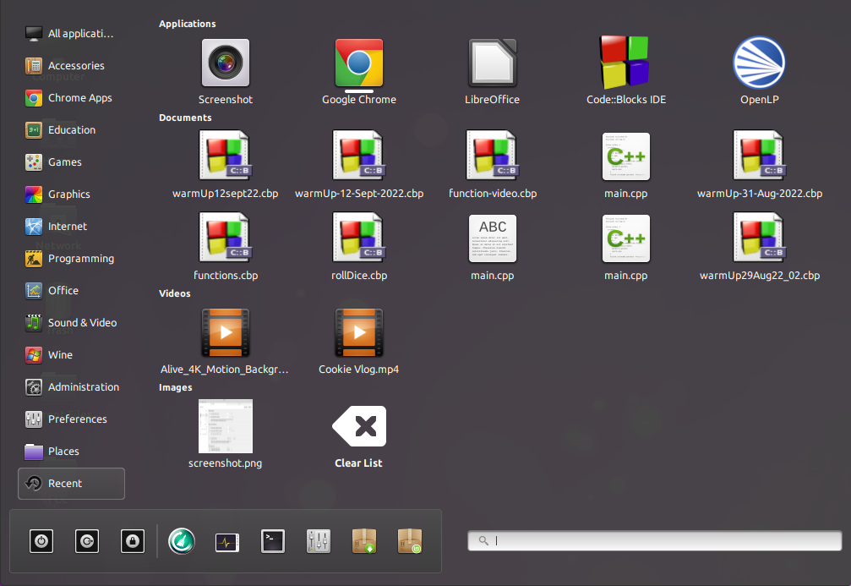851x586 pixels.
Task: Open LibreOffice from recent applications
Action: click(492, 71)
